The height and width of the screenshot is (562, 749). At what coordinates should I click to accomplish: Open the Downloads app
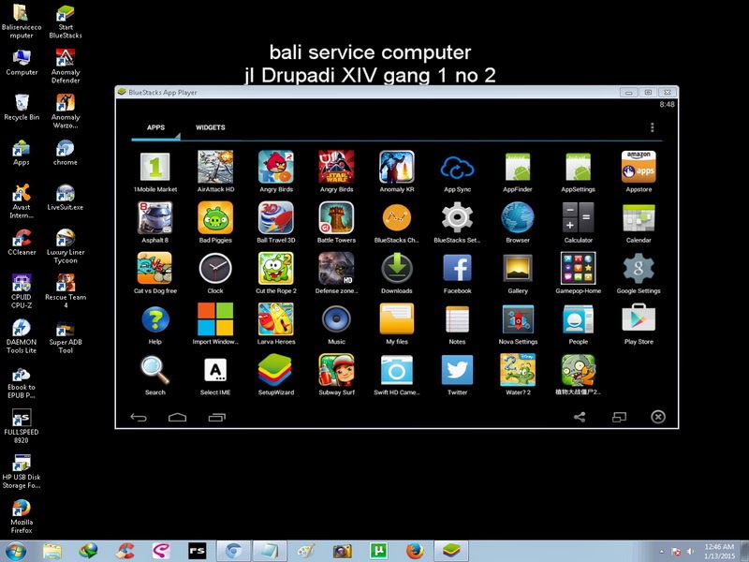tap(396, 269)
